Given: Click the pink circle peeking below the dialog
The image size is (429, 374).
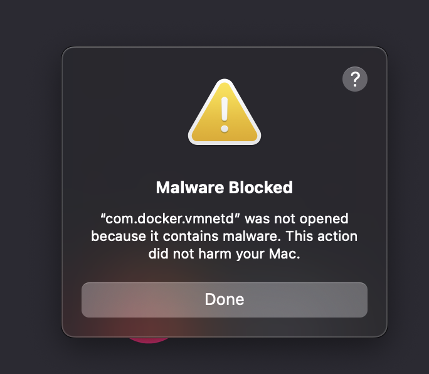Looking at the screenshot, I should (x=149, y=339).
